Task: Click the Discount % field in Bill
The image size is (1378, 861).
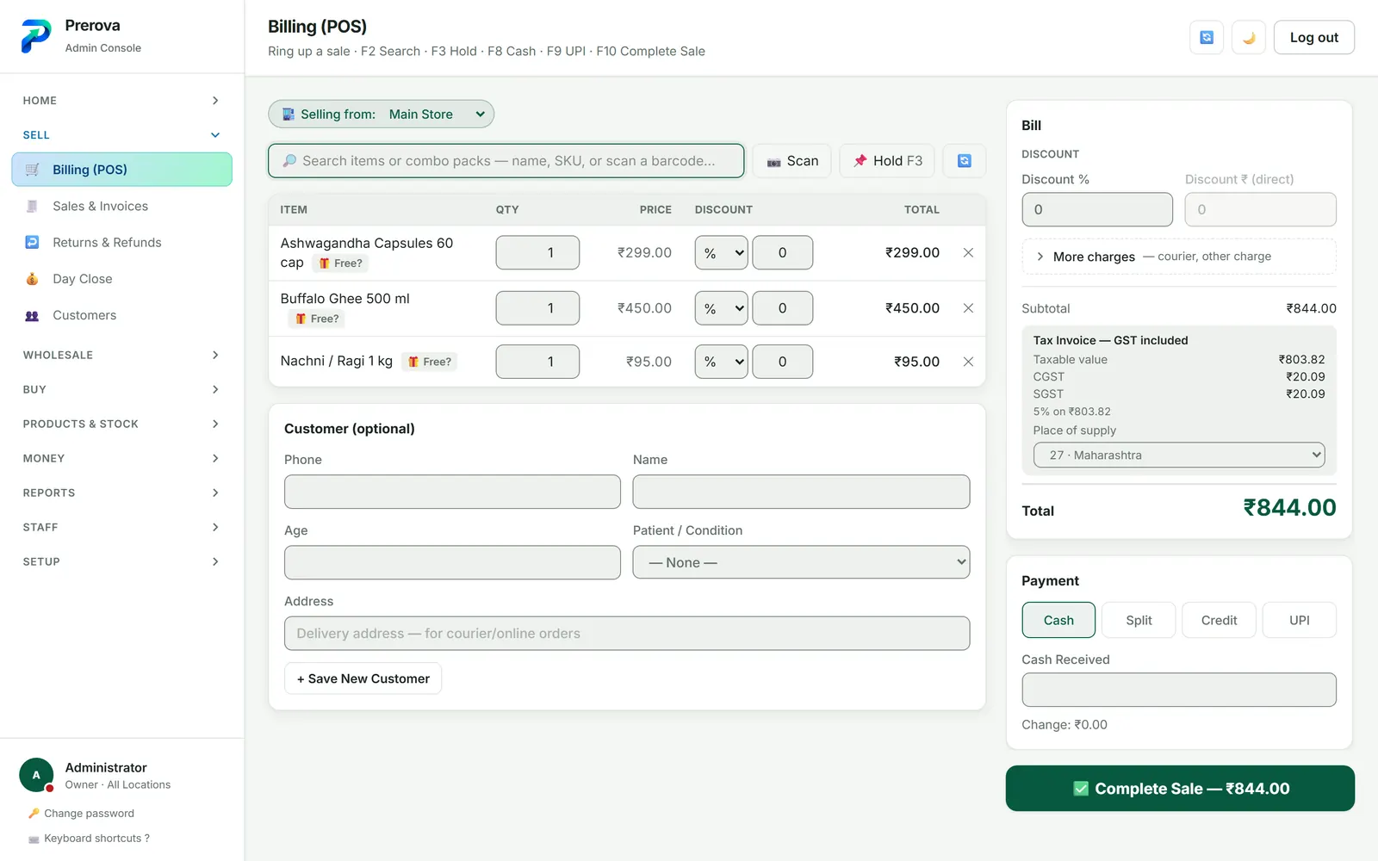Action: pyautogui.click(x=1097, y=209)
